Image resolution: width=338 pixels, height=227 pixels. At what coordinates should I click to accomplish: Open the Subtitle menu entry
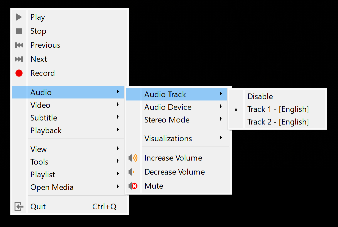coord(44,118)
